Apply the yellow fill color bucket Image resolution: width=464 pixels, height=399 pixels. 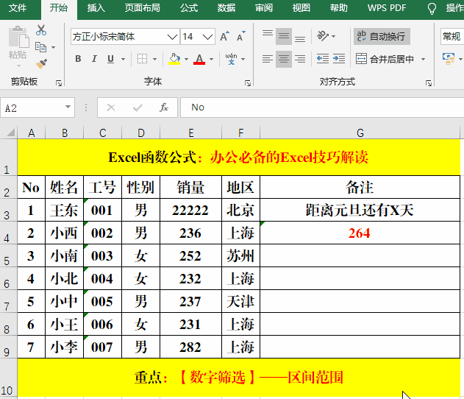(174, 59)
